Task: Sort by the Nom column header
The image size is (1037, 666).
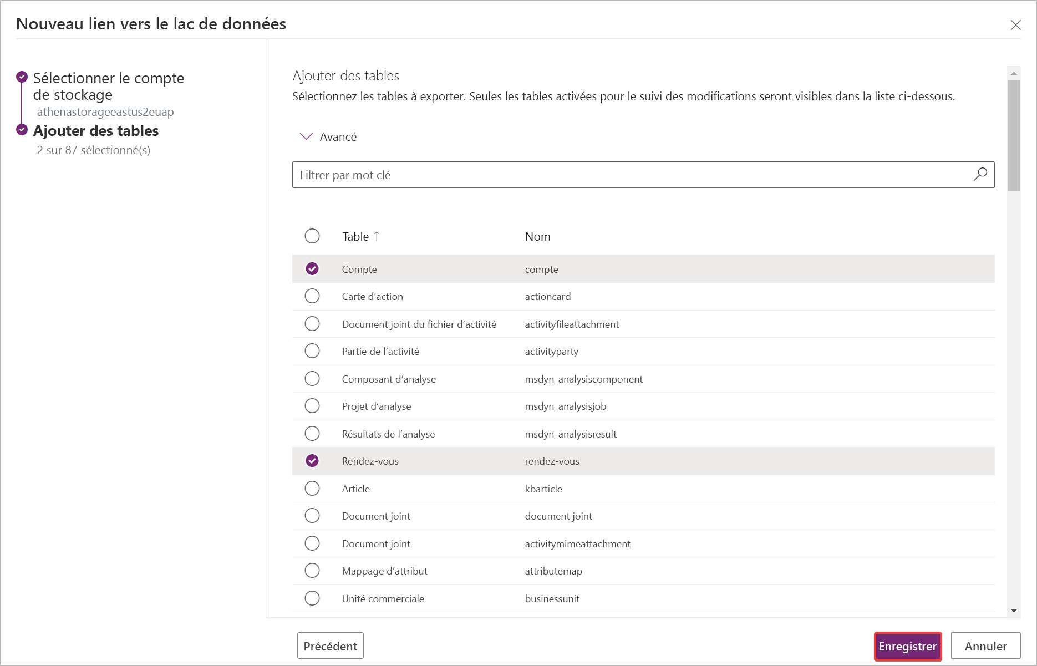Action: pos(537,236)
